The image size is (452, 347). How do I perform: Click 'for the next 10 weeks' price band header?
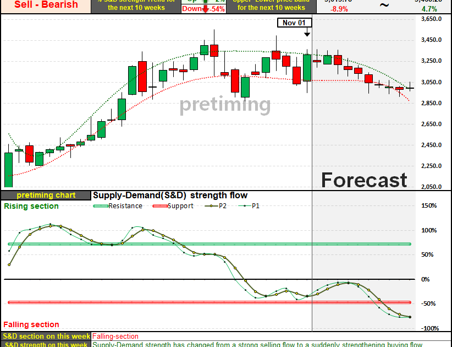[271, 8]
